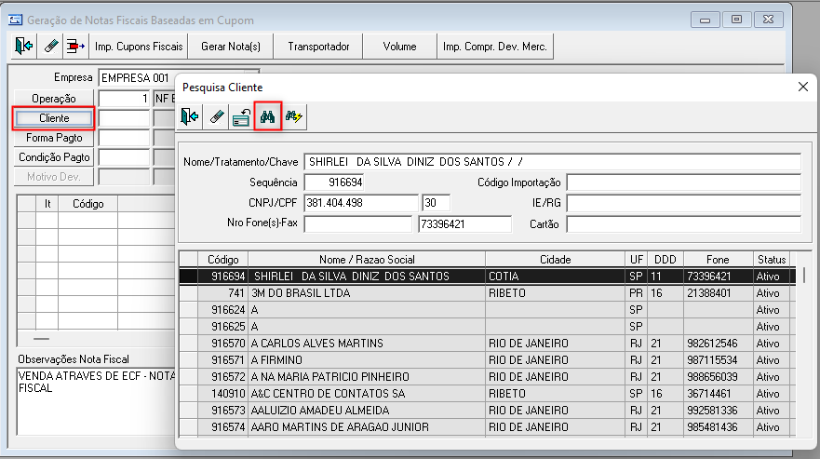Open the Volume button
This screenshot has width=820, height=459.
pos(399,46)
